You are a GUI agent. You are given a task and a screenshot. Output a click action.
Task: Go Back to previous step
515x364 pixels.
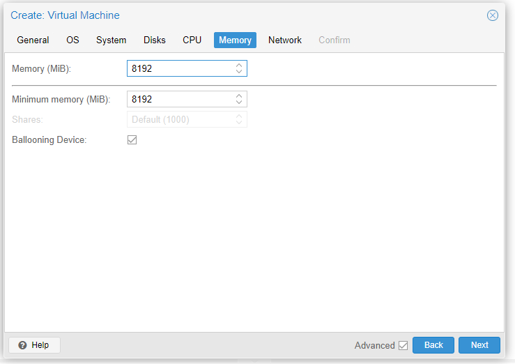coord(433,345)
